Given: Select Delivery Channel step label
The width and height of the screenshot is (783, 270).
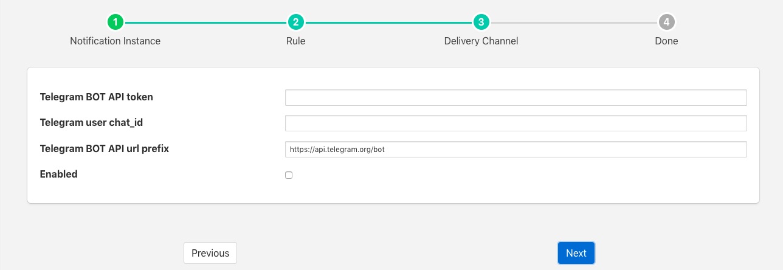Looking at the screenshot, I should coord(481,41).
